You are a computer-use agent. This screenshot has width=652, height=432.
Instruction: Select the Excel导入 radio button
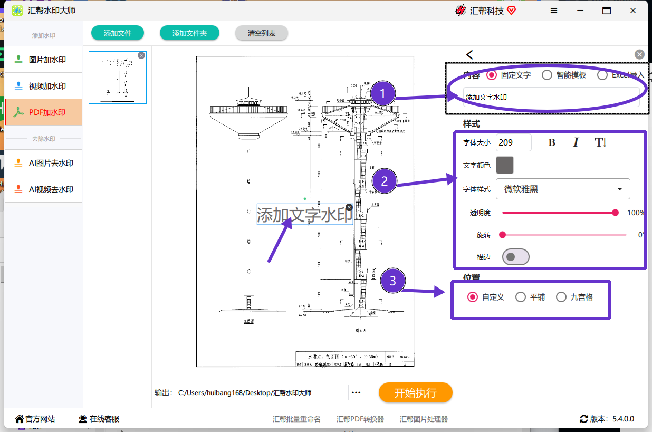602,75
